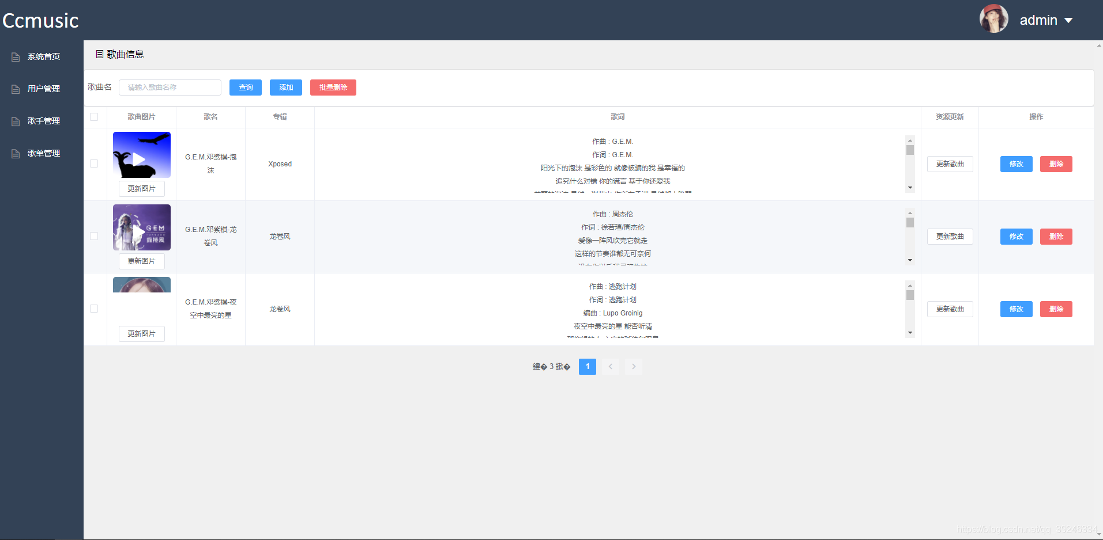Toggle the select-all header checkbox
Image resolution: width=1103 pixels, height=540 pixels.
(94, 117)
